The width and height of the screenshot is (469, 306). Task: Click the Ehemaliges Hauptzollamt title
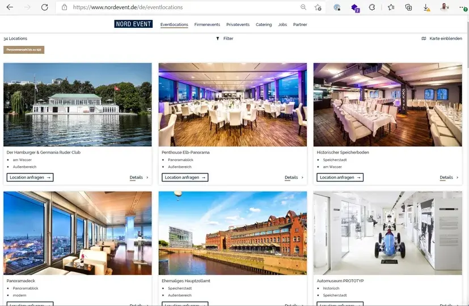tap(186, 280)
